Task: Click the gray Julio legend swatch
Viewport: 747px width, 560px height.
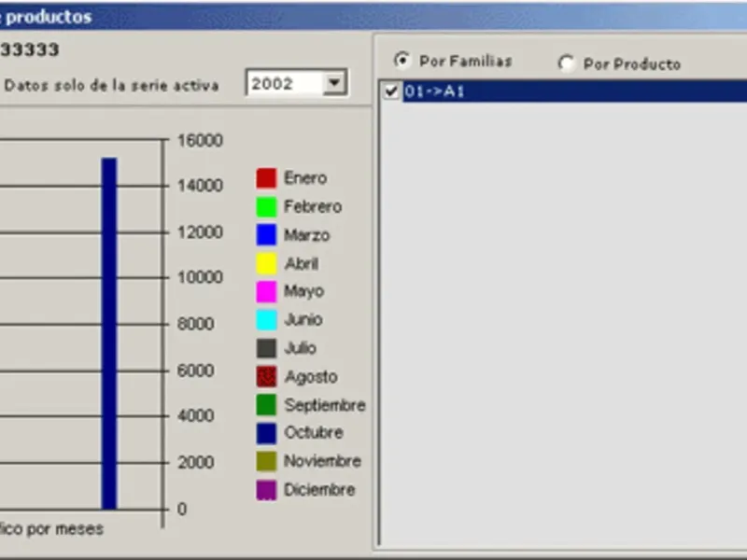Action: (x=266, y=348)
